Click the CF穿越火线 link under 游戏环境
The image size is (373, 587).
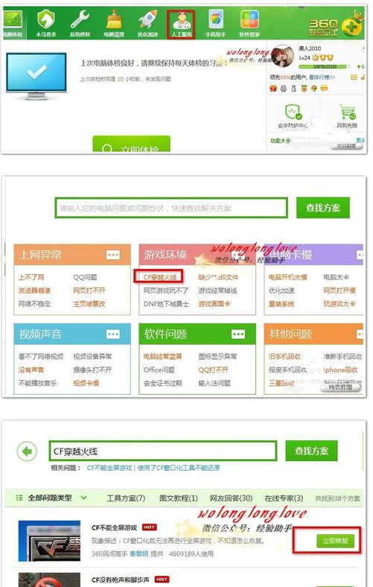coord(160,277)
